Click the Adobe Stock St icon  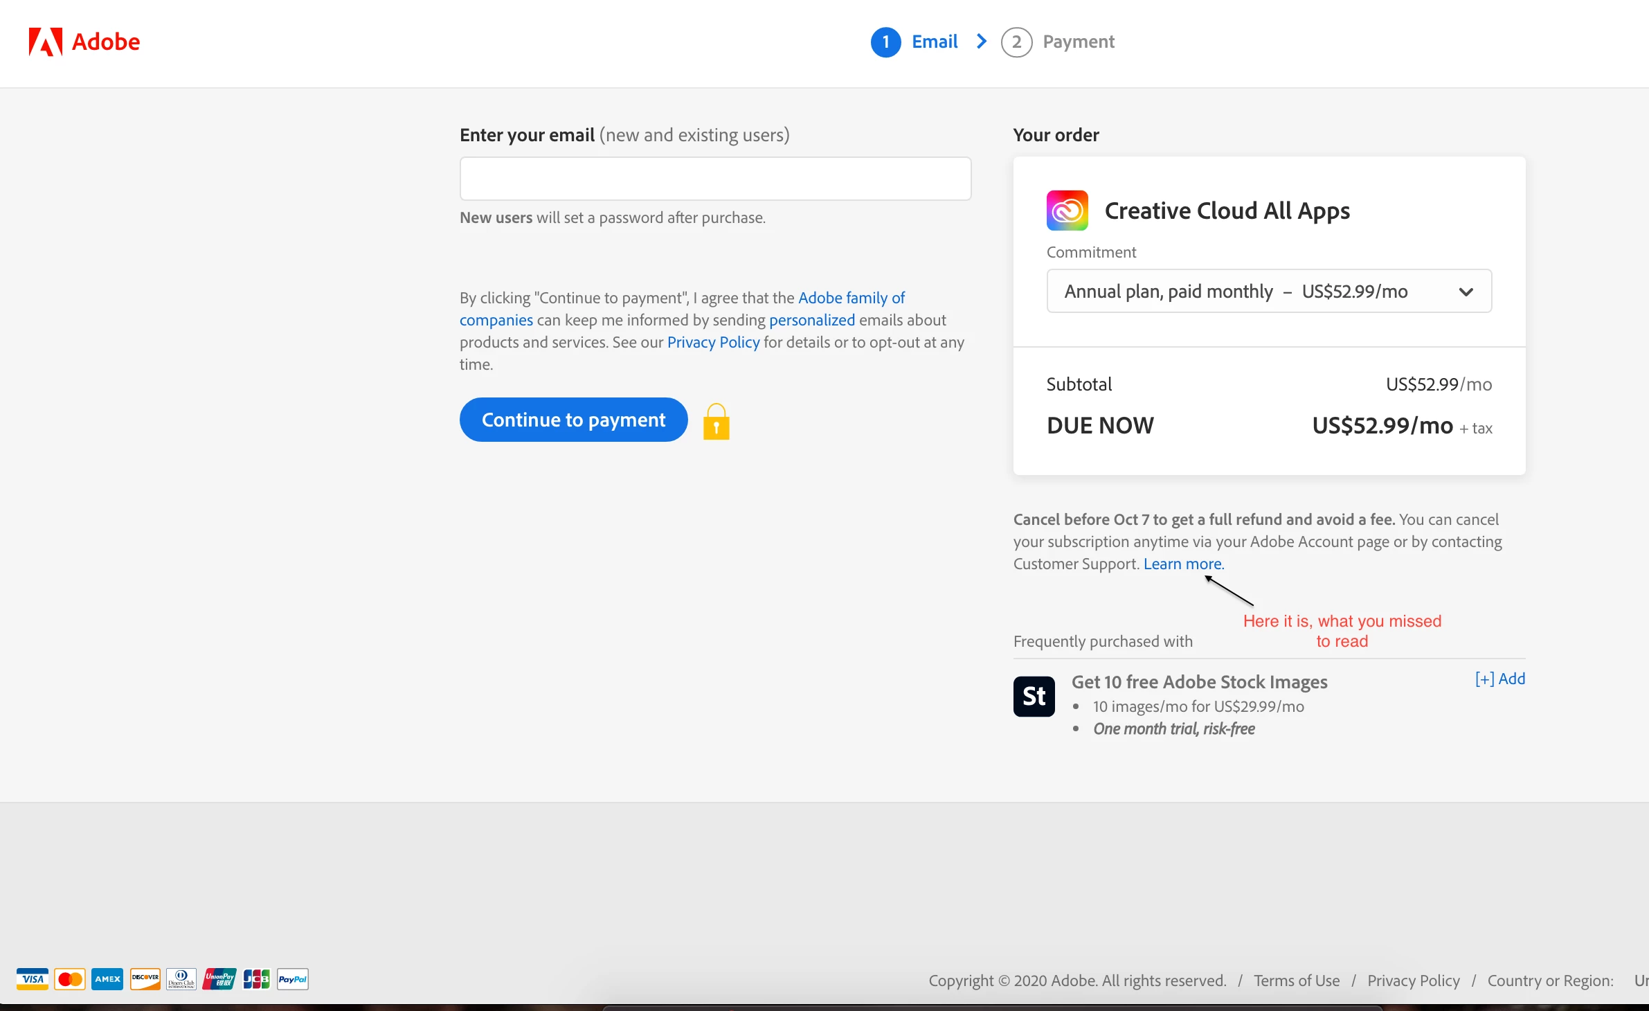[x=1034, y=696]
